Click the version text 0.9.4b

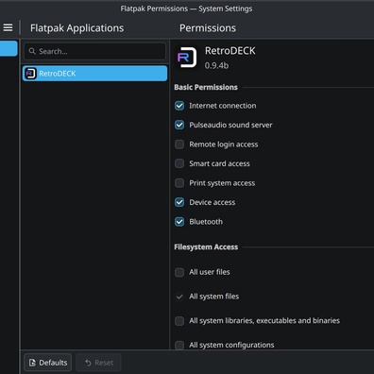click(x=216, y=65)
